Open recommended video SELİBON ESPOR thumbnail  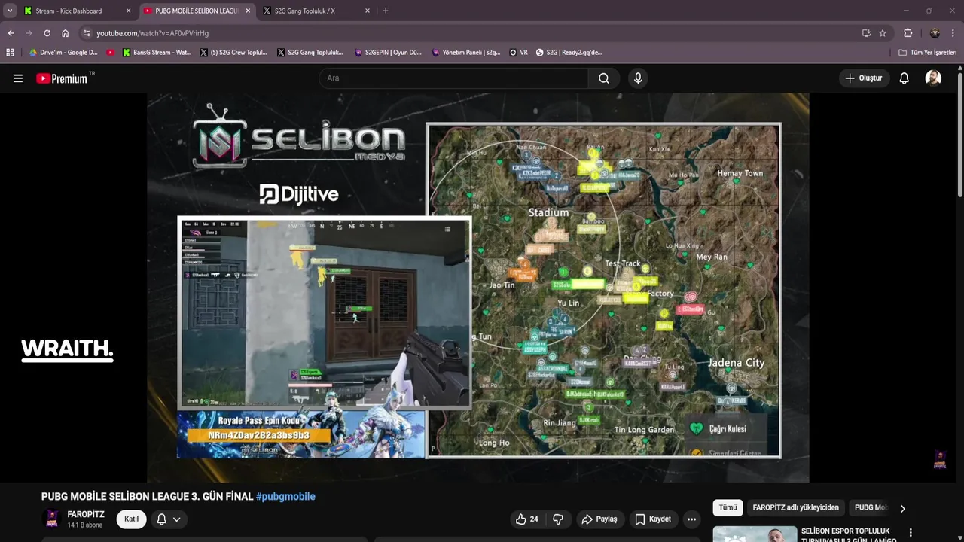click(755, 534)
